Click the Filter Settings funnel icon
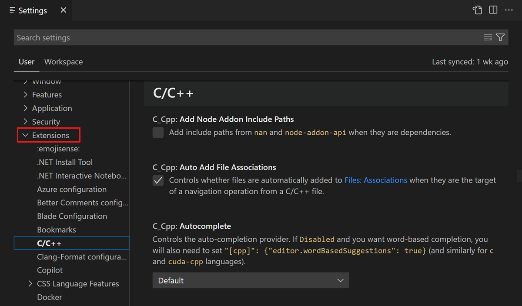This screenshot has height=306, width=522. (499, 37)
